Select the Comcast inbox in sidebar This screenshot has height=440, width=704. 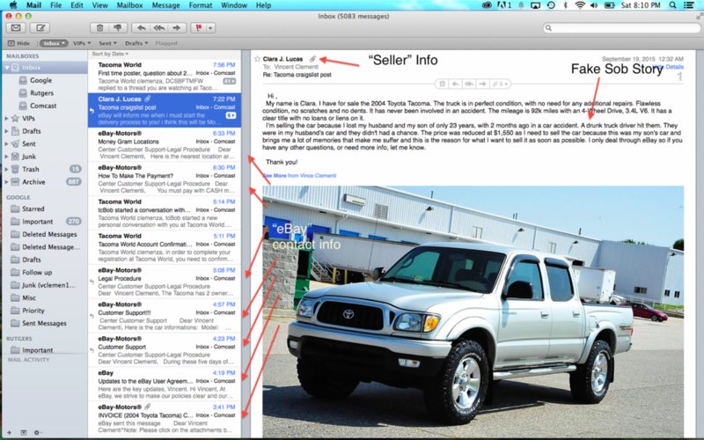pyautogui.click(x=42, y=106)
